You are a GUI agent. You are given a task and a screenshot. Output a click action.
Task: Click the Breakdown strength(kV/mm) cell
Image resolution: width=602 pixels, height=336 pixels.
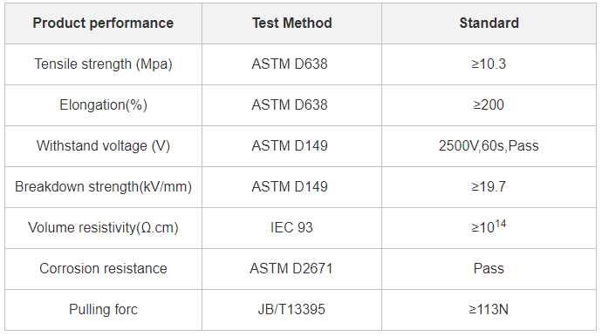coord(103,187)
